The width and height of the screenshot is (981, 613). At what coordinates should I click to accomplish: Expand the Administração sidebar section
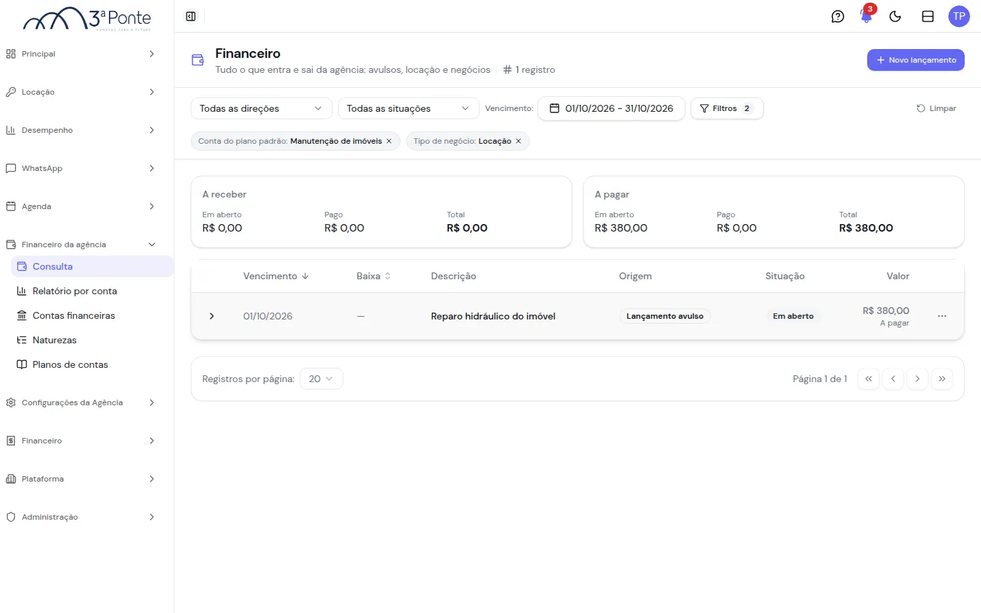[x=81, y=517]
